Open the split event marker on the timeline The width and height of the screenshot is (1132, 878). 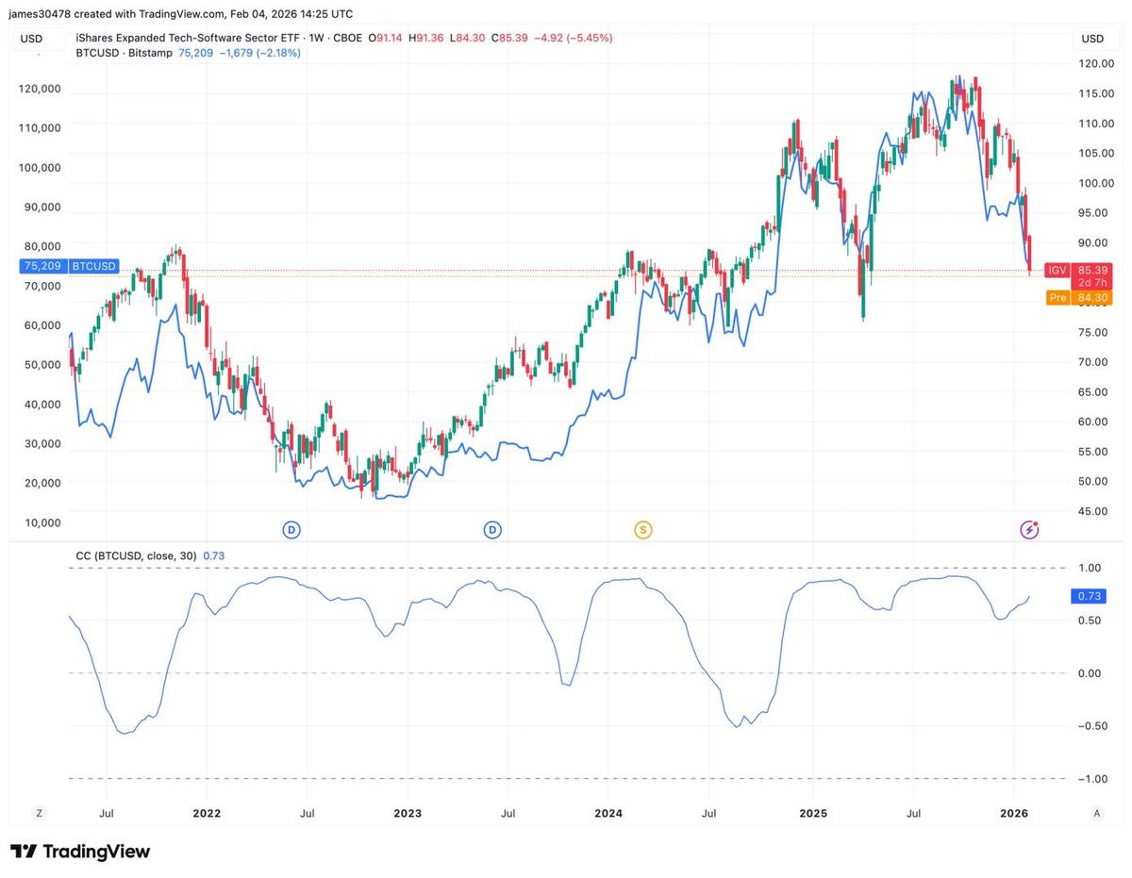coord(642,530)
